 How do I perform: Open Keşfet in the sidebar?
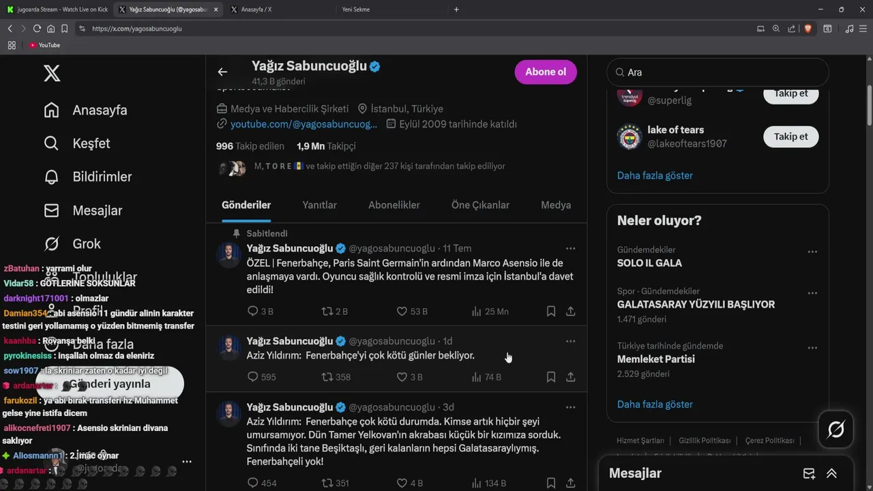tap(76, 143)
